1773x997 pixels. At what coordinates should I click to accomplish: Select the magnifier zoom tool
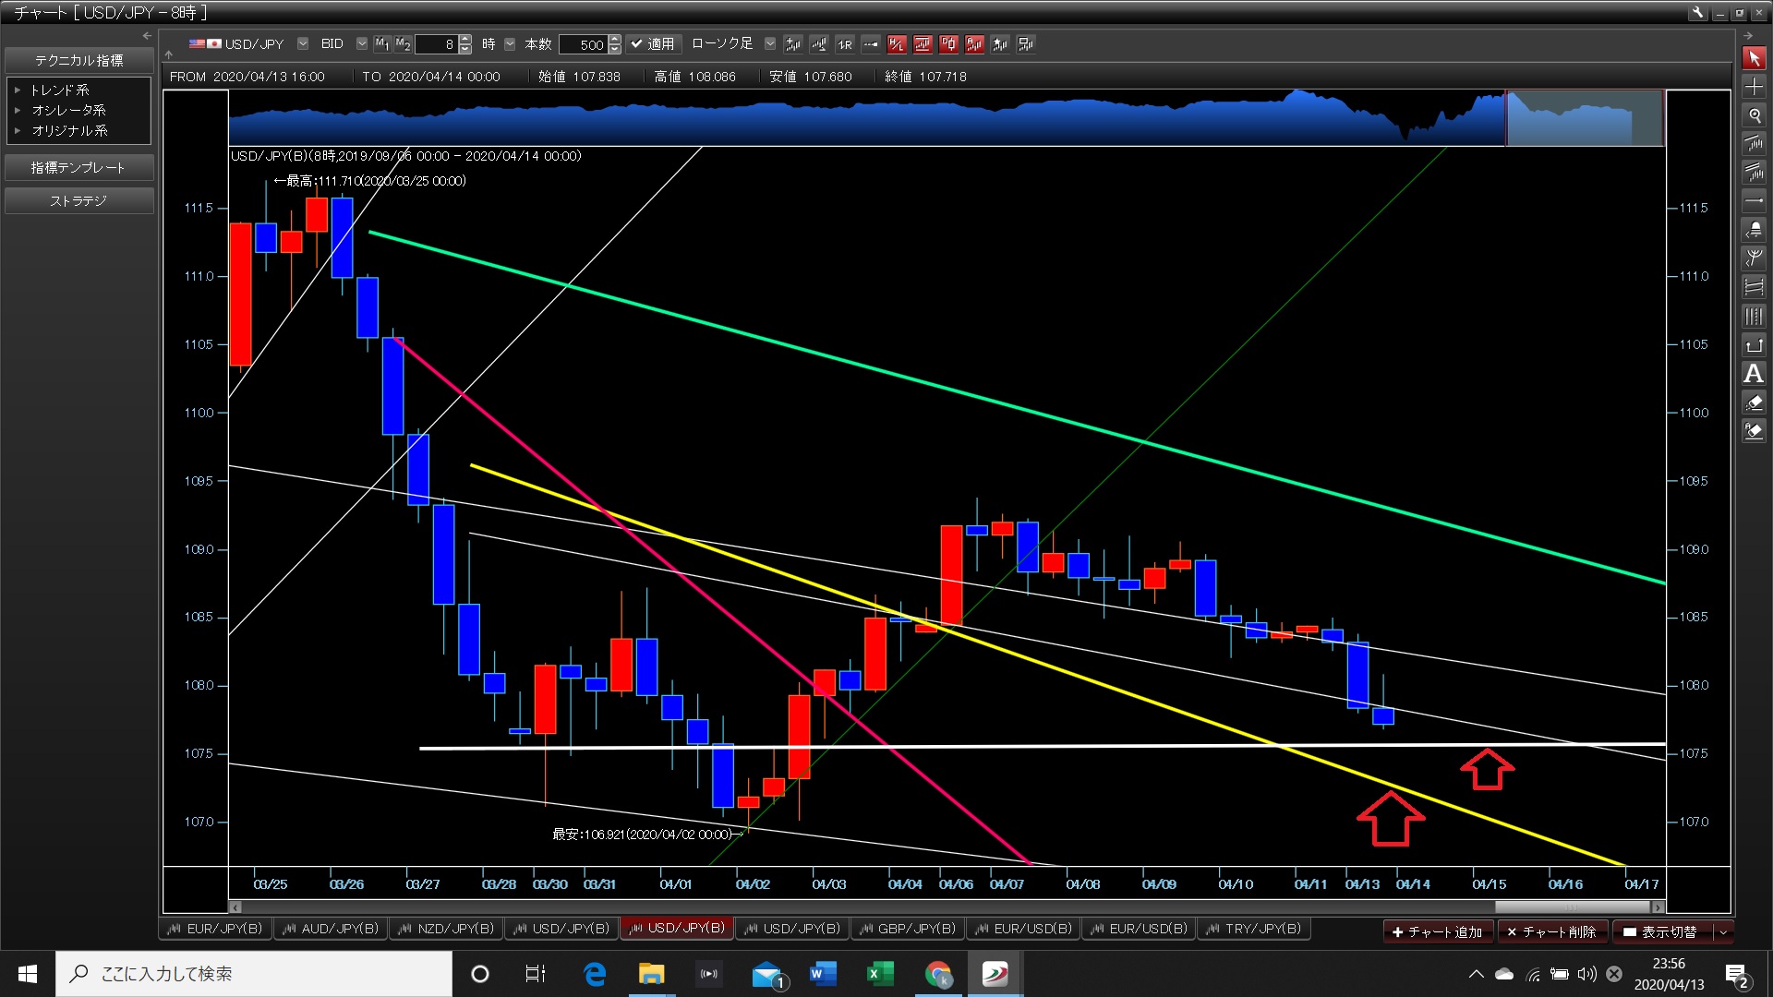(1754, 115)
